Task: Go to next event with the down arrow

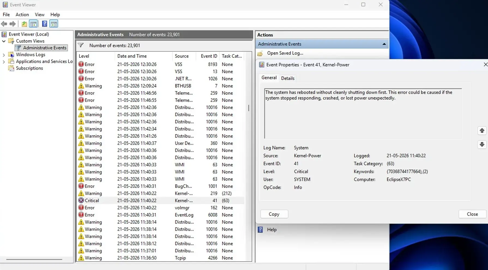Action: pos(482,144)
